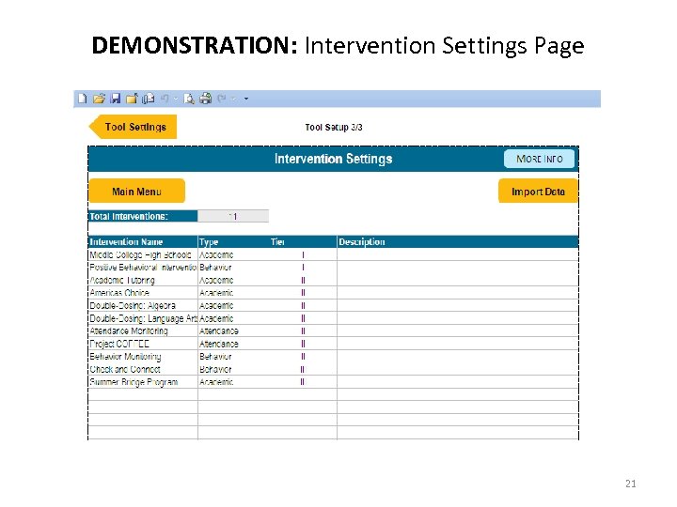Select the 'Behavior Monitoring' name cell
The height and width of the screenshot is (507, 677).
[x=143, y=357]
